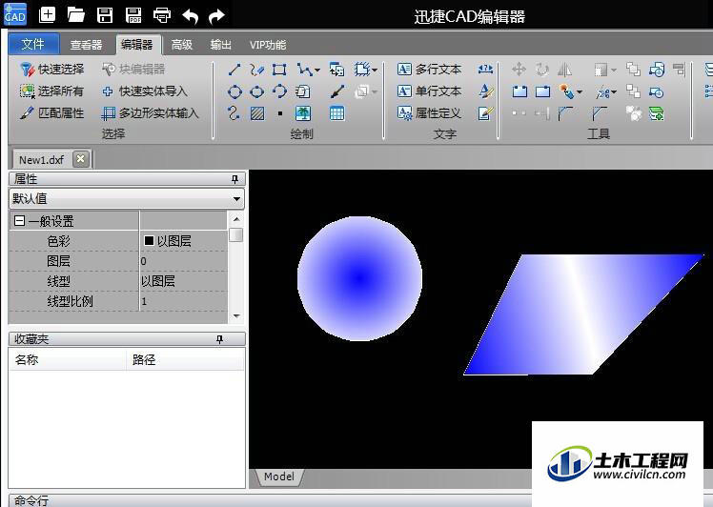Image resolution: width=713 pixels, height=507 pixels.
Task: Close the New1.dxf document tab
Action: click(80, 159)
